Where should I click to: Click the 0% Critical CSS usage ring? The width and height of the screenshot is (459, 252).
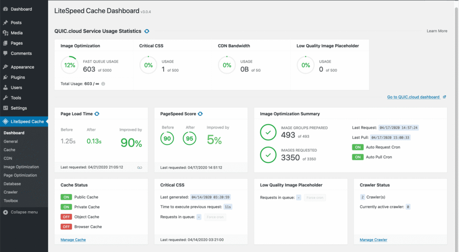(x=148, y=65)
